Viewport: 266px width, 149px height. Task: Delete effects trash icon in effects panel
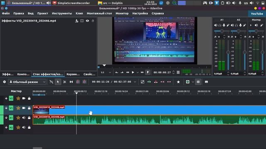pyautogui.click(x=93, y=21)
